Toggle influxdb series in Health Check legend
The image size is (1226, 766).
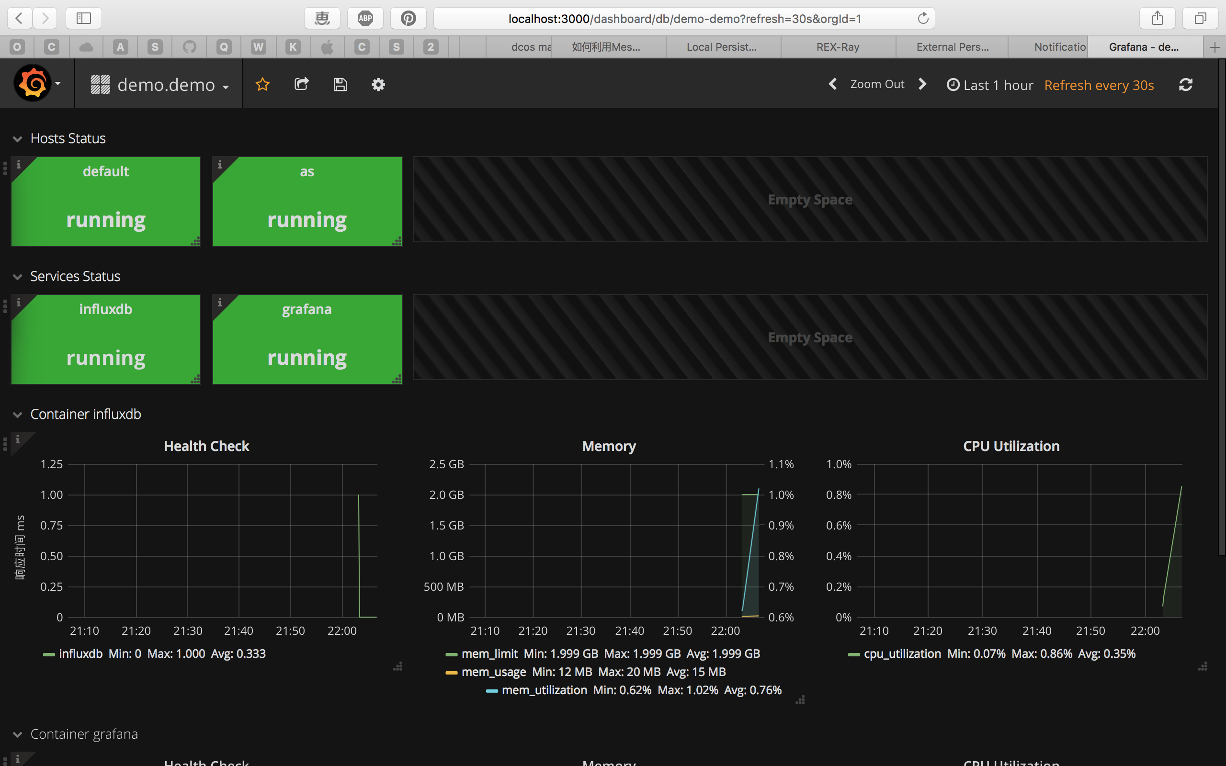tap(81, 653)
